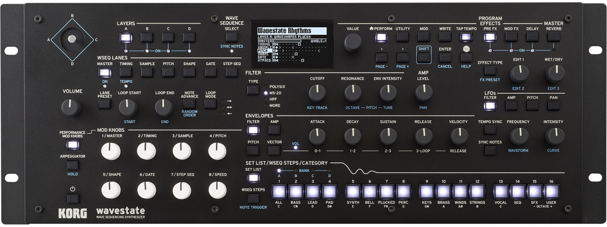Click the TAP TEMPO button
607x227 pixels.
pos(466,37)
